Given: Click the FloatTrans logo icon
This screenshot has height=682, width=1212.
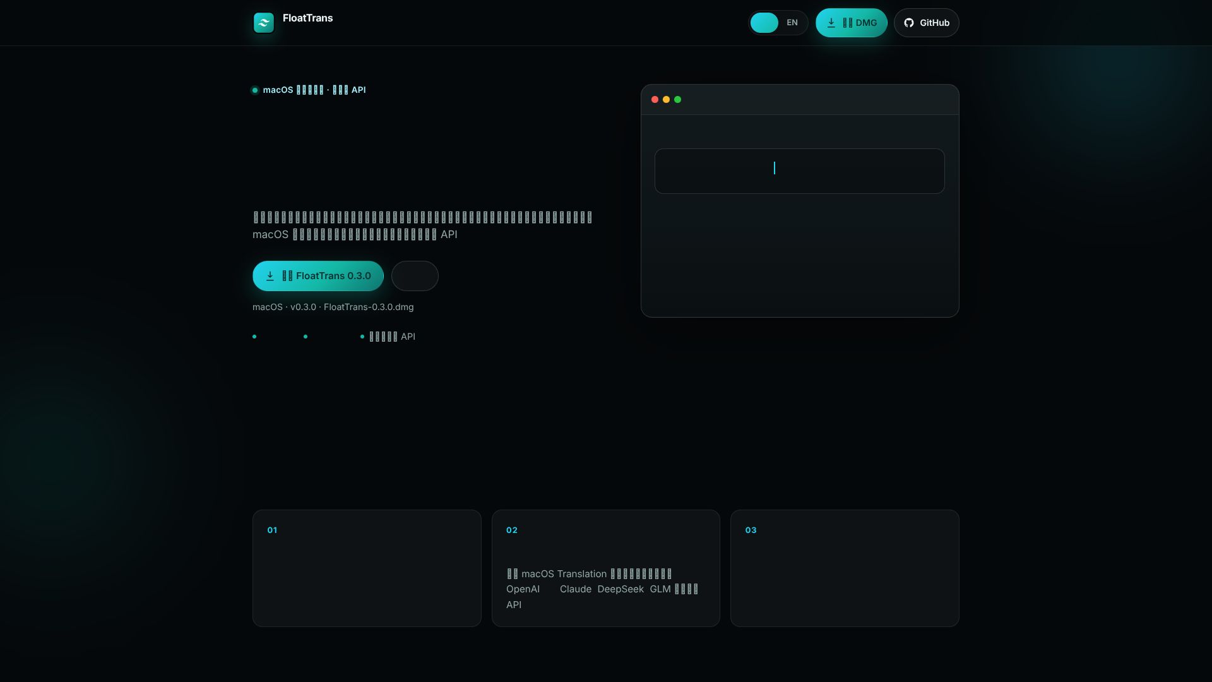Looking at the screenshot, I should [x=264, y=23].
